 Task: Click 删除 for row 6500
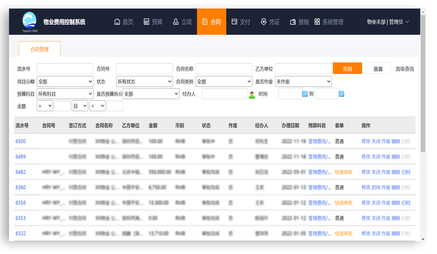396,141
